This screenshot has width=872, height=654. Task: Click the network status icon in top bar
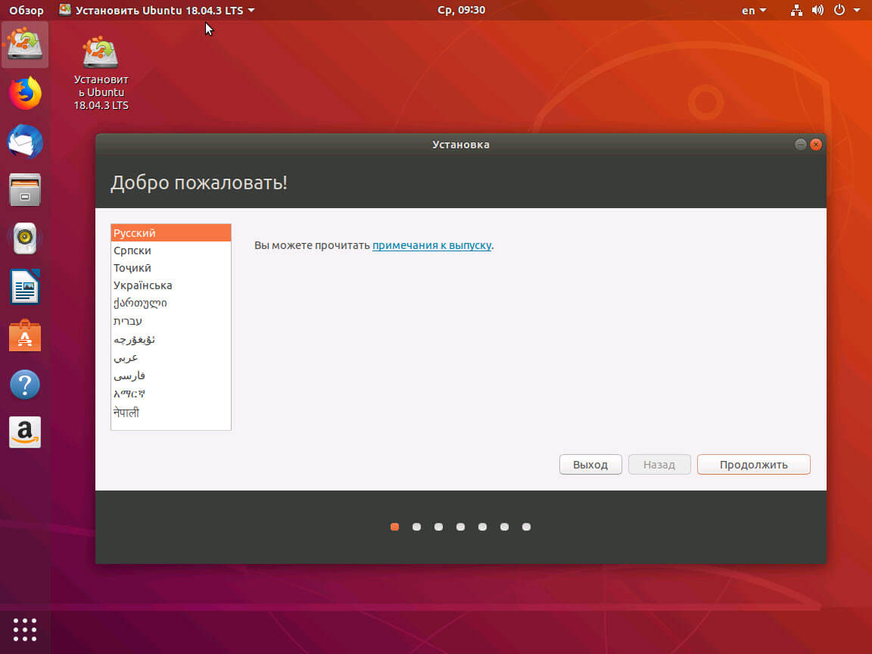pos(796,10)
